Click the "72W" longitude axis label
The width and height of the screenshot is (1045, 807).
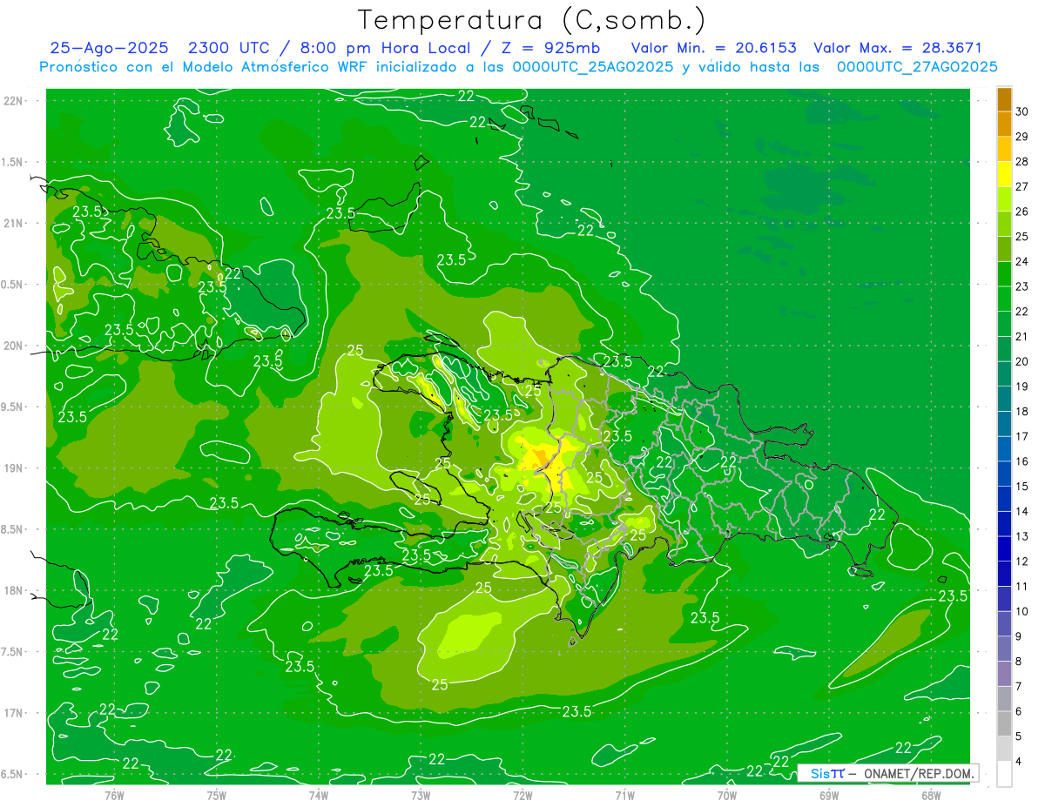[522, 795]
